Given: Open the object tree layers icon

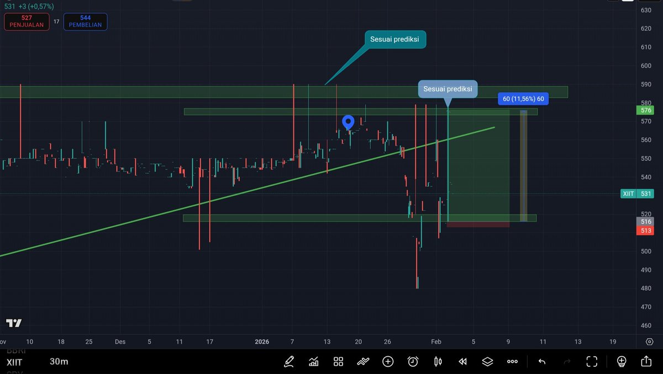Looking at the screenshot, I should coord(487,362).
